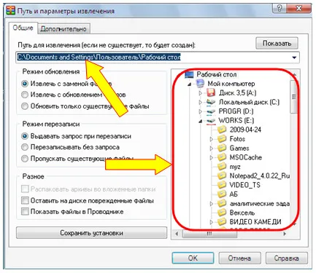Expand the MSOCache folder node
316x273 pixels.
click(x=212, y=157)
